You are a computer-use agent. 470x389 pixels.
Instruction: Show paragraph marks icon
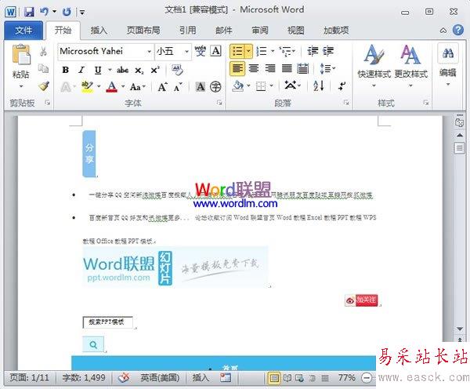(342, 86)
